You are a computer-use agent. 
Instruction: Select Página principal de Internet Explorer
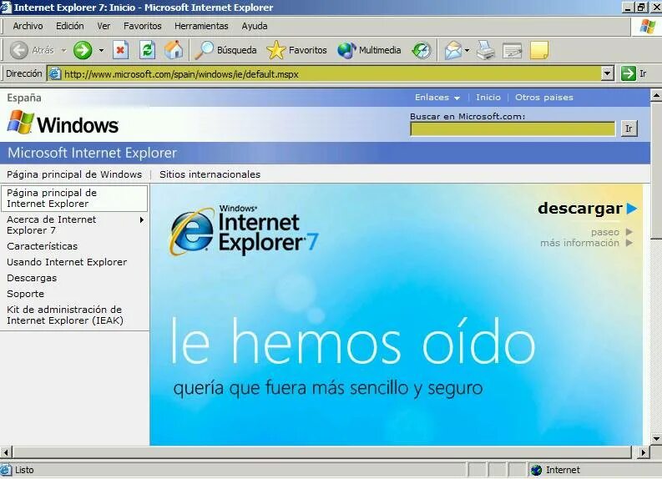pyautogui.click(x=74, y=198)
